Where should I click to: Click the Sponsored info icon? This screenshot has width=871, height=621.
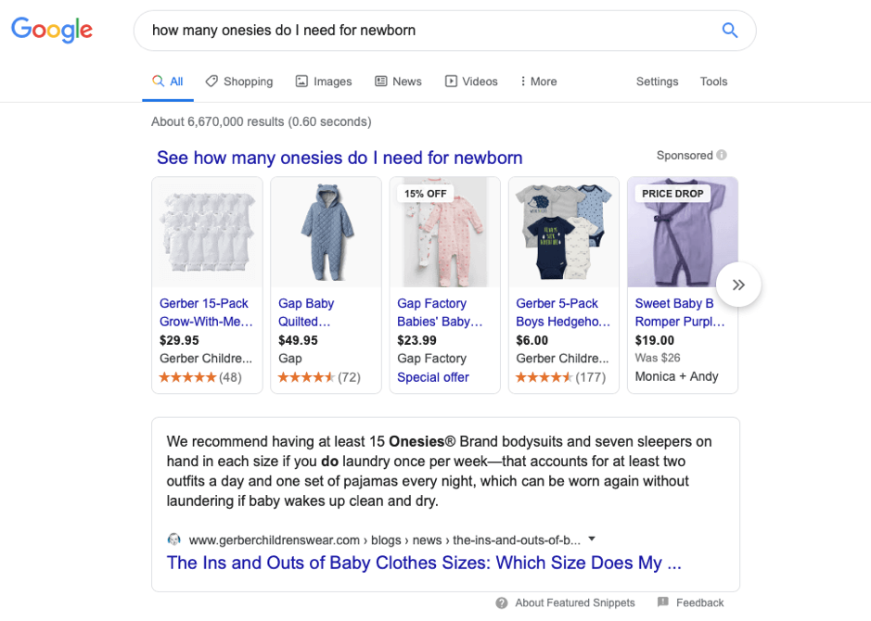click(721, 155)
